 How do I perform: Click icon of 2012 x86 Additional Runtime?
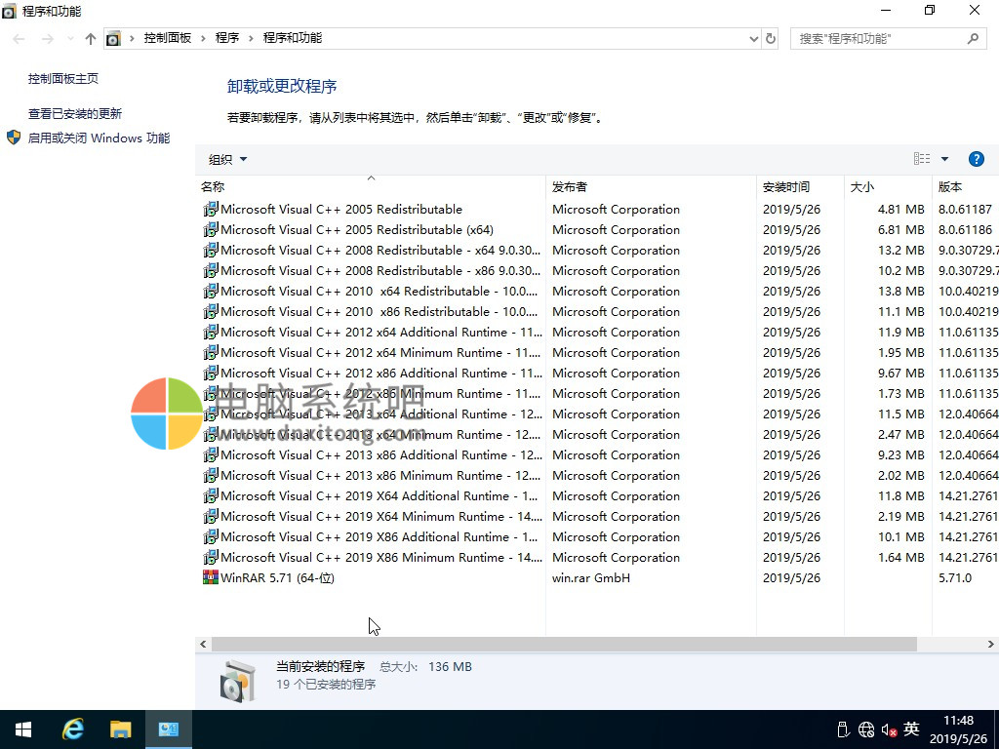211,374
